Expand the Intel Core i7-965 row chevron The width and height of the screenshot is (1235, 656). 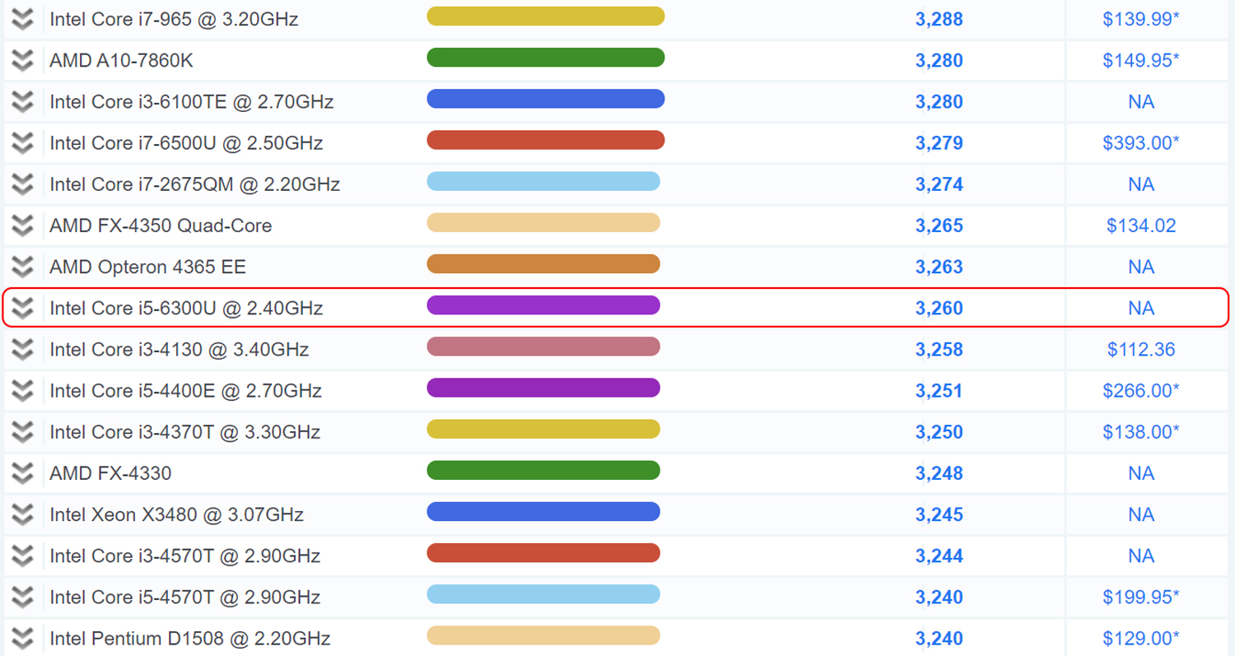coord(23,19)
